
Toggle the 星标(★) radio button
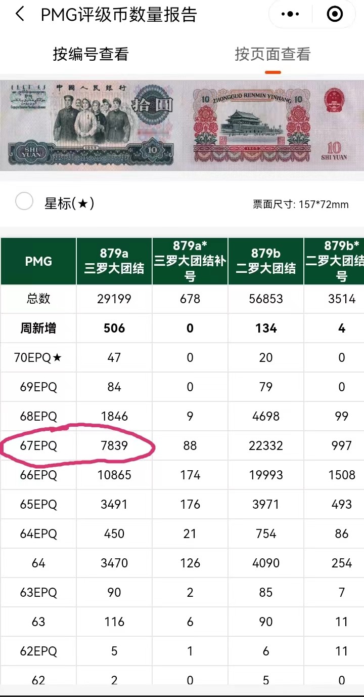point(24,202)
